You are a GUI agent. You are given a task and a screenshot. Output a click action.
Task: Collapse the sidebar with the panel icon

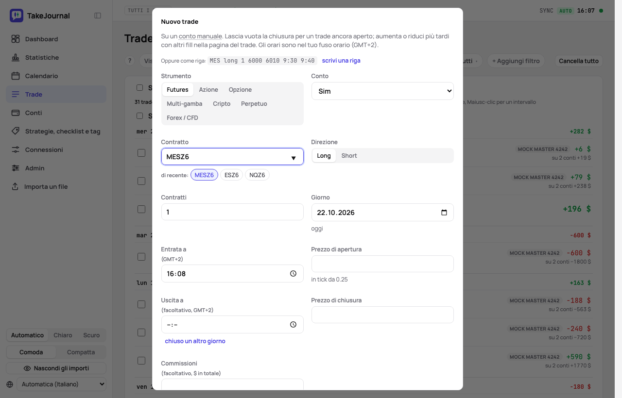98,16
